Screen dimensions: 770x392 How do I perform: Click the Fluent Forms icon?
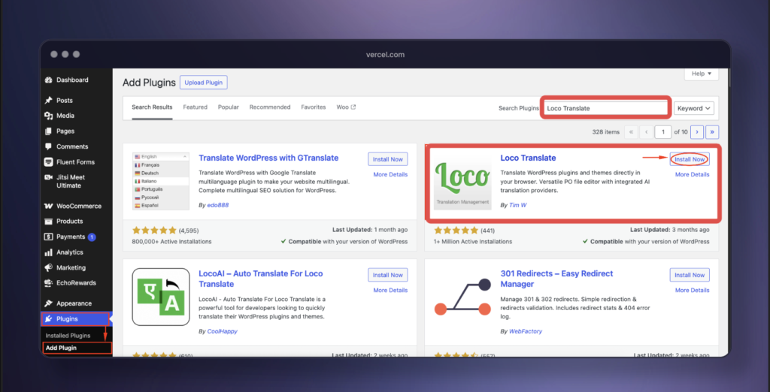pyautogui.click(x=48, y=162)
